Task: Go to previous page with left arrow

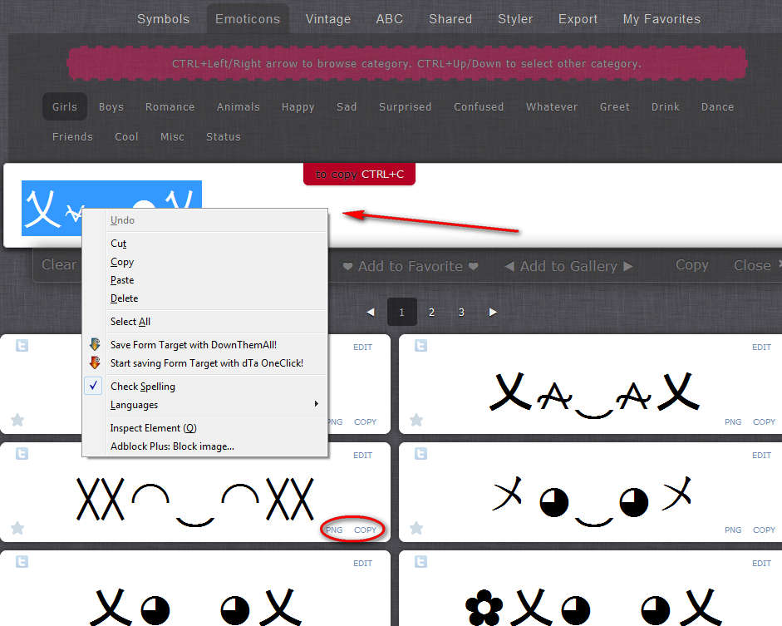Action: (371, 312)
